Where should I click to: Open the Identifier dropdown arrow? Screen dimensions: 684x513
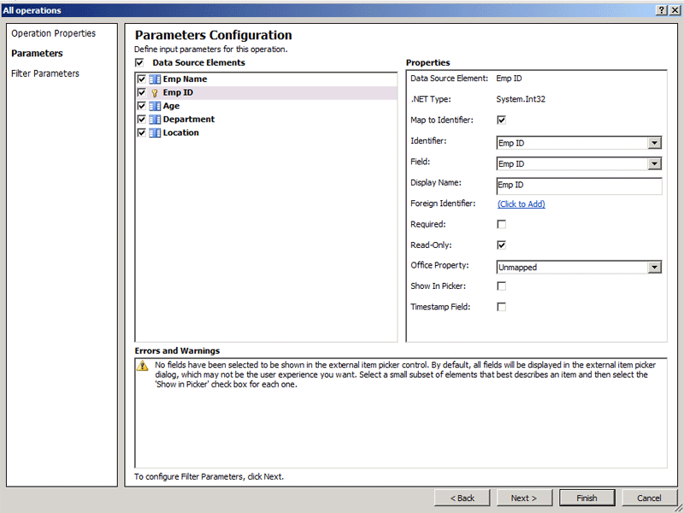(x=654, y=143)
